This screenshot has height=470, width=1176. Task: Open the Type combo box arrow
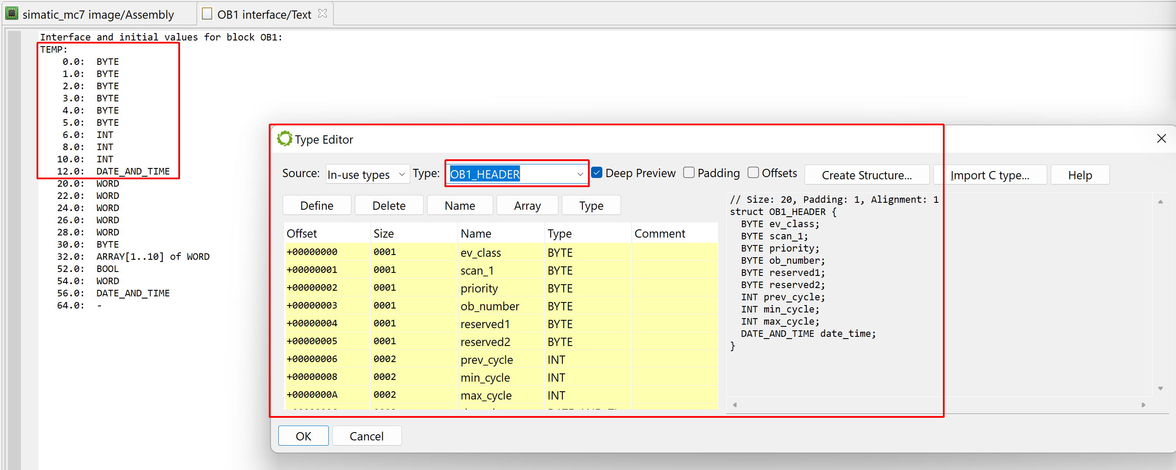click(x=580, y=174)
